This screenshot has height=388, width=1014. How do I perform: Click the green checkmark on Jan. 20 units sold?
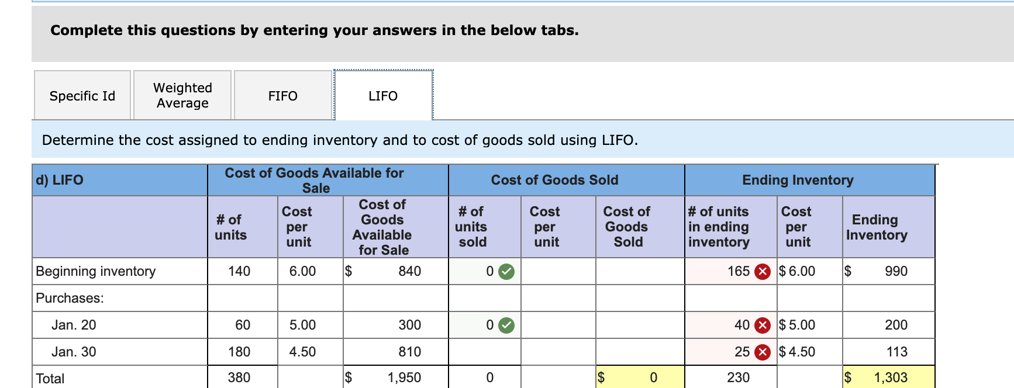(506, 325)
